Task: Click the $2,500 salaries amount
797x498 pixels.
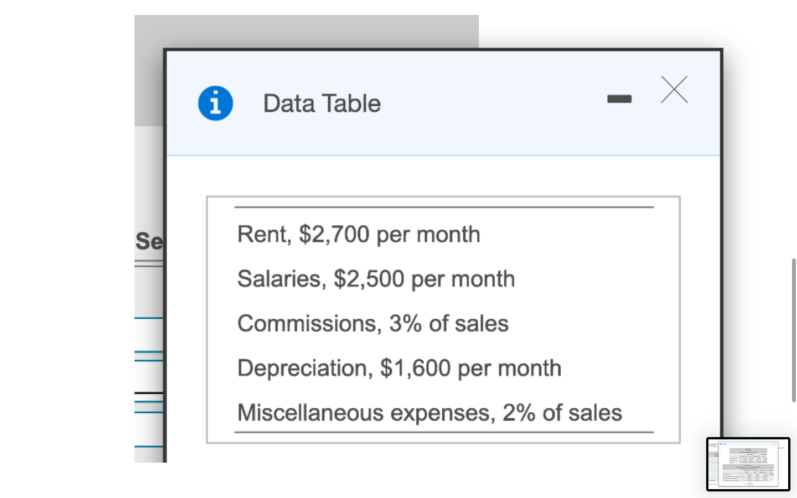Action: [x=369, y=279]
